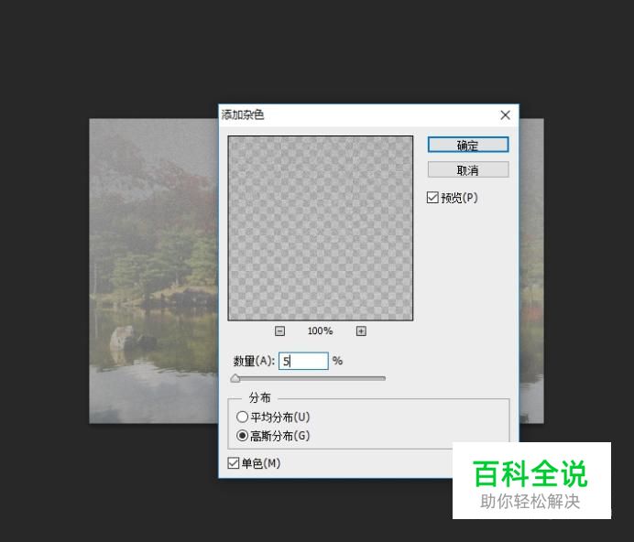Click the 确定 button to apply noise

coord(468,145)
